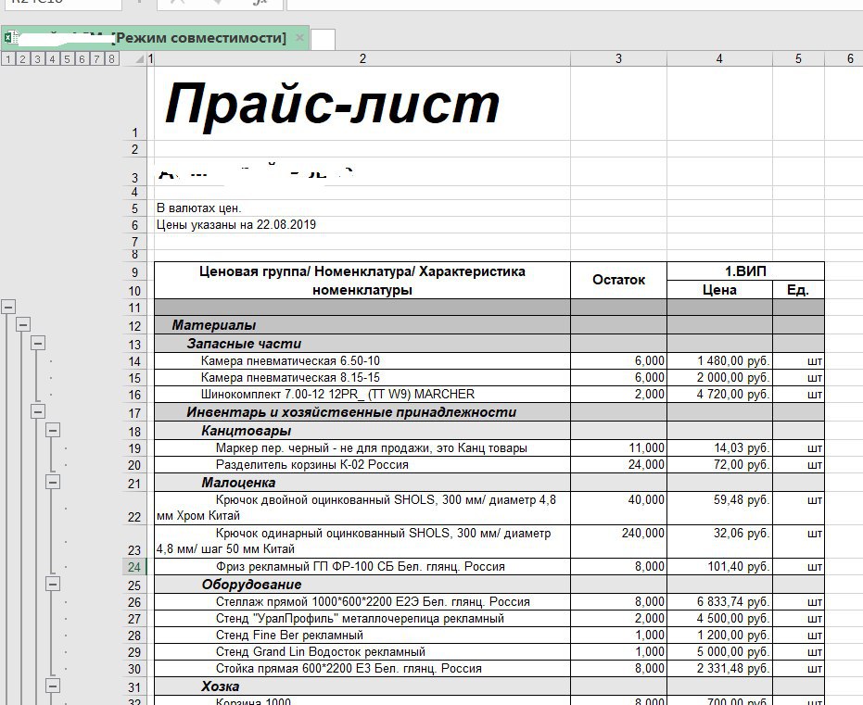
Task: Click the Select All corner triangle
Action: tap(140, 59)
